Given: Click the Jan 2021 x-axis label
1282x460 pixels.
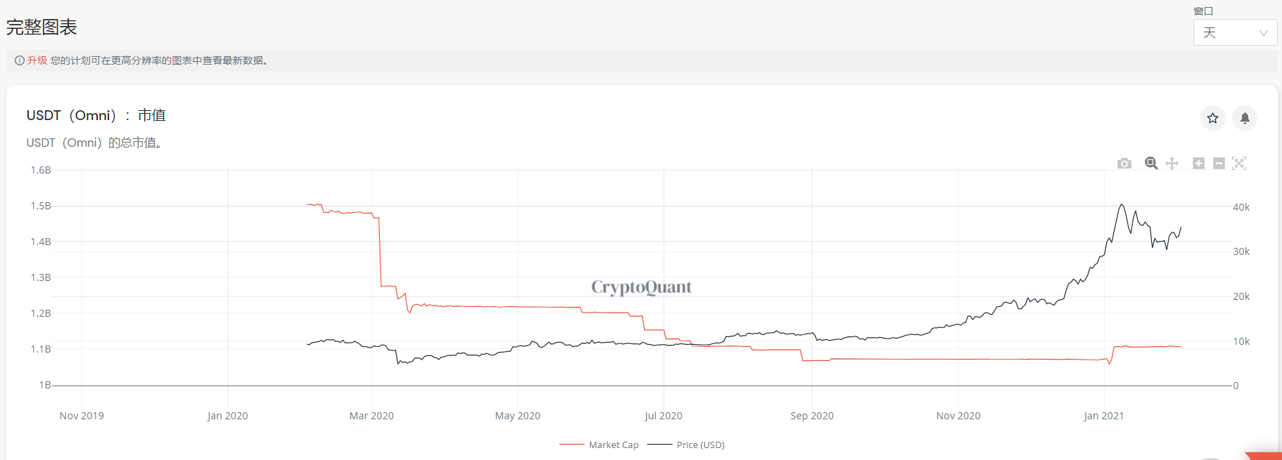Looking at the screenshot, I should 1103,416.
